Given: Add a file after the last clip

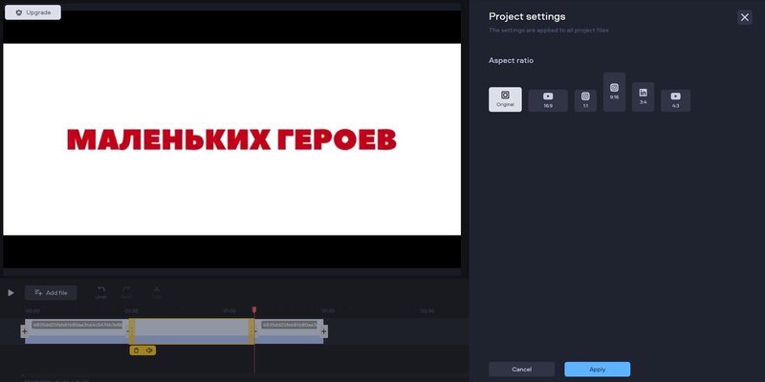Looking at the screenshot, I should pyautogui.click(x=323, y=331).
